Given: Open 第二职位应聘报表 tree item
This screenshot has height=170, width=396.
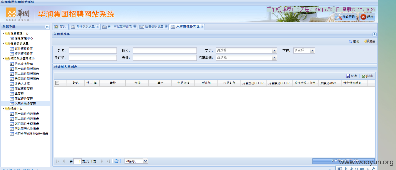Looking at the screenshot, I should 27,119.
